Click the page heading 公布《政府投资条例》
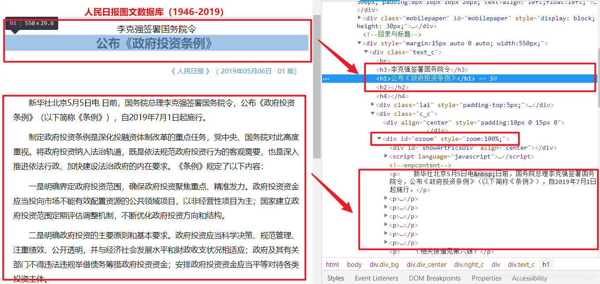Viewport: 600px width, 284px height. point(156,43)
